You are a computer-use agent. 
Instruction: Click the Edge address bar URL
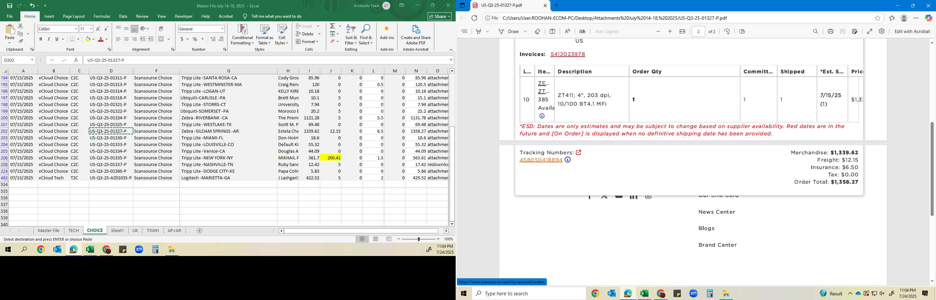[614, 18]
